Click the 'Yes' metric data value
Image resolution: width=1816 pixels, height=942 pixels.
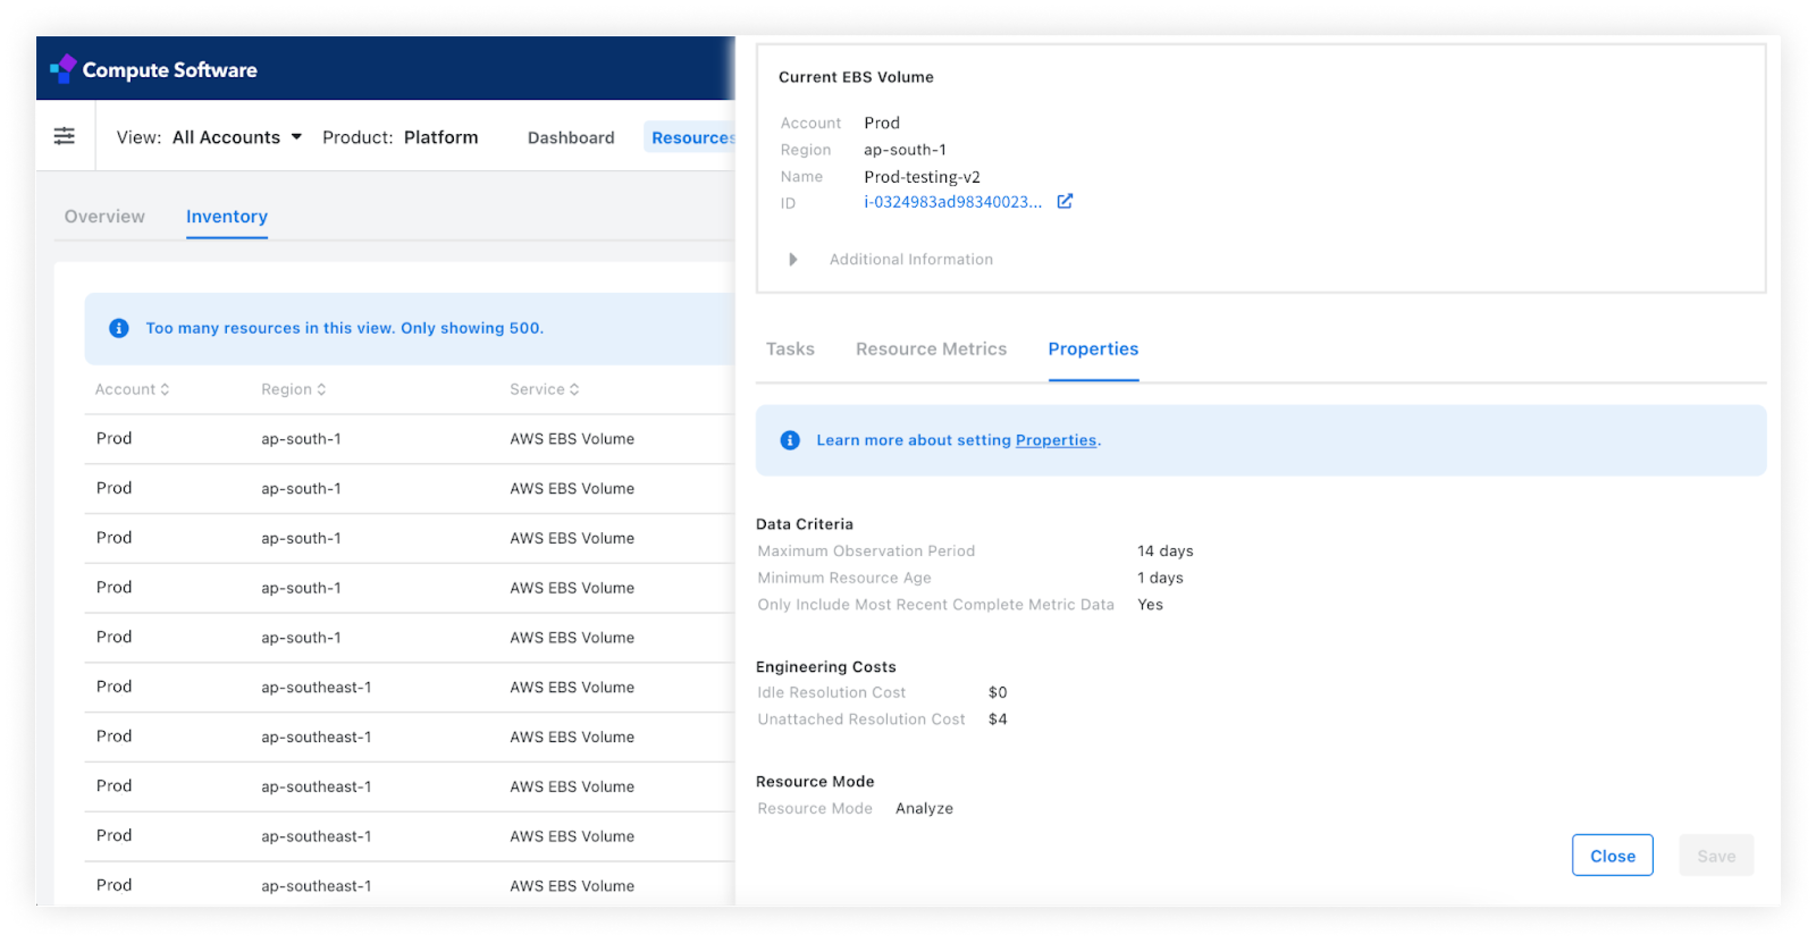click(x=1150, y=604)
